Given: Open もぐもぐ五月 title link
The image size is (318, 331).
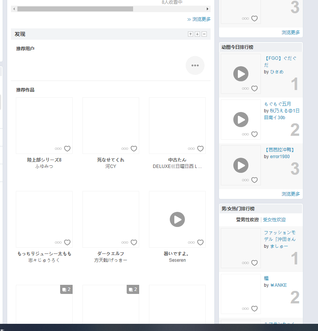Looking at the screenshot, I should [x=277, y=104].
